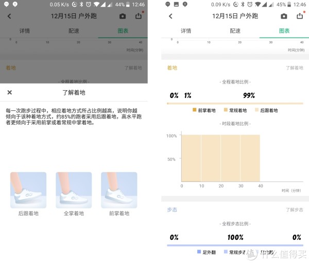The height and width of the screenshot is (263, 309).
Task: Tap the 100% gait ratio value
Action: (x=235, y=237)
